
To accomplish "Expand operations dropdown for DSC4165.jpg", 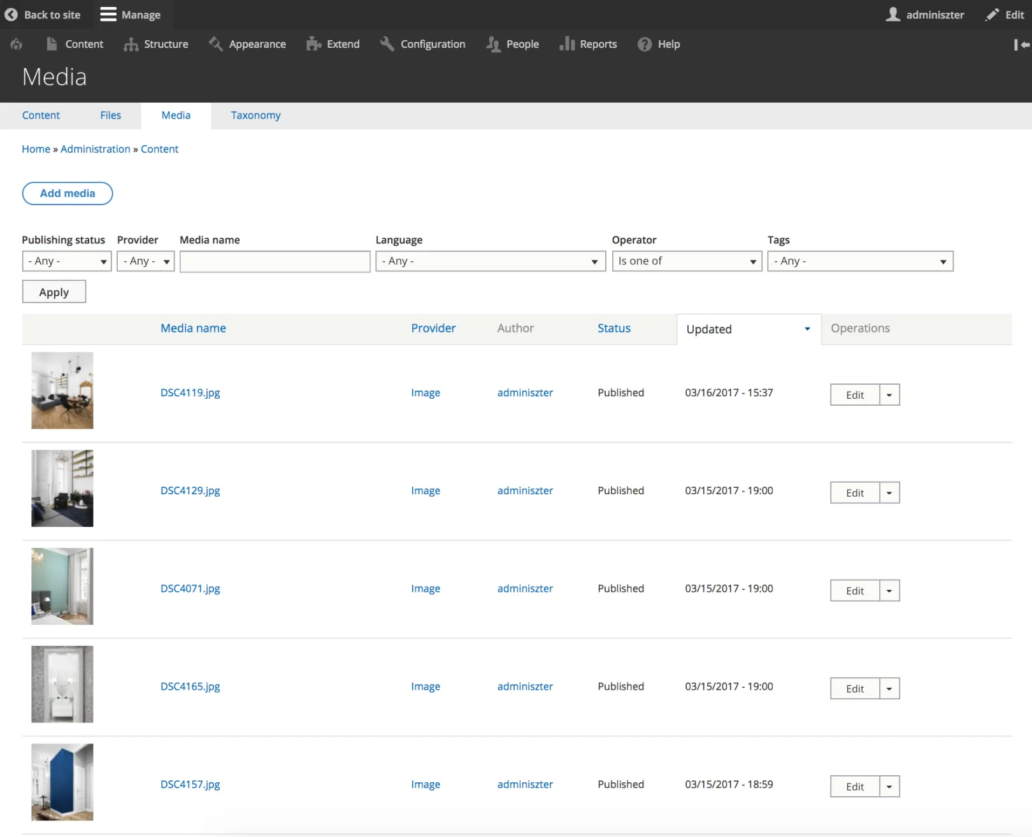I will [x=889, y=689].
